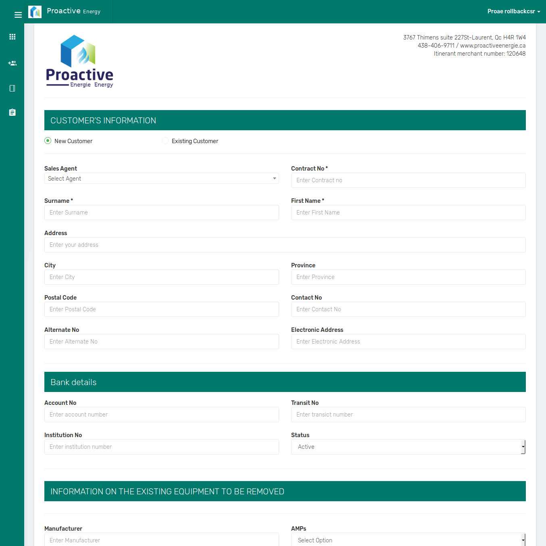The width and height of the screenshot is (546, 546).
Task: Expand the Sales Agent dropdown
Action: [x=162, y=178]
